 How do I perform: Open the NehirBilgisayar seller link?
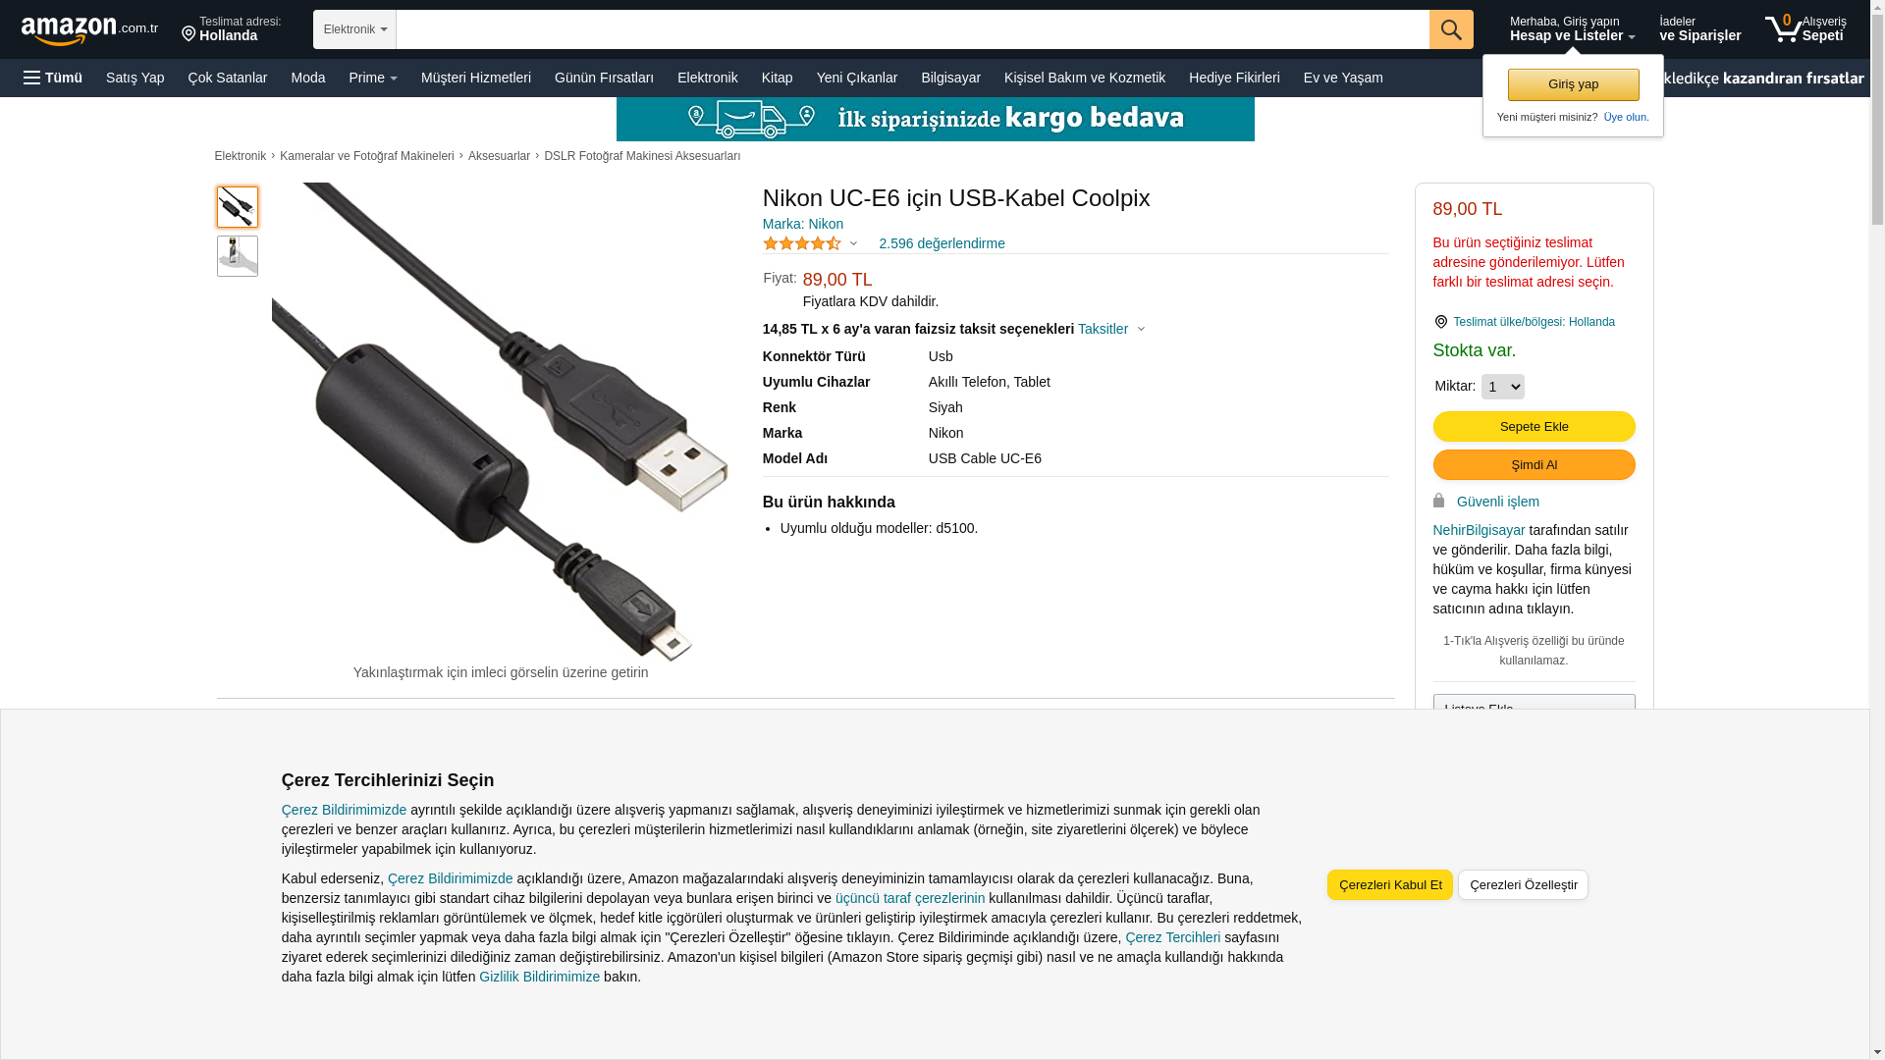coord(1479,530)
